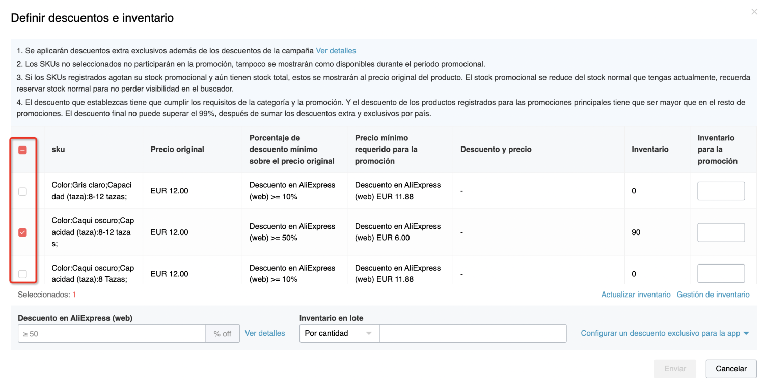The height and width of the screenshot is (382, 764).
Task: Click Ver detalles beside the discount field
Action: coord(265,333)
